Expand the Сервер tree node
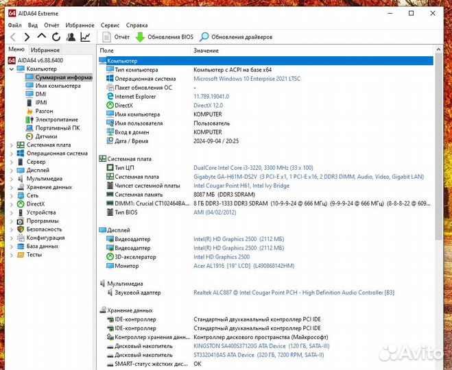The image size is (452, 370). point(12,162)
